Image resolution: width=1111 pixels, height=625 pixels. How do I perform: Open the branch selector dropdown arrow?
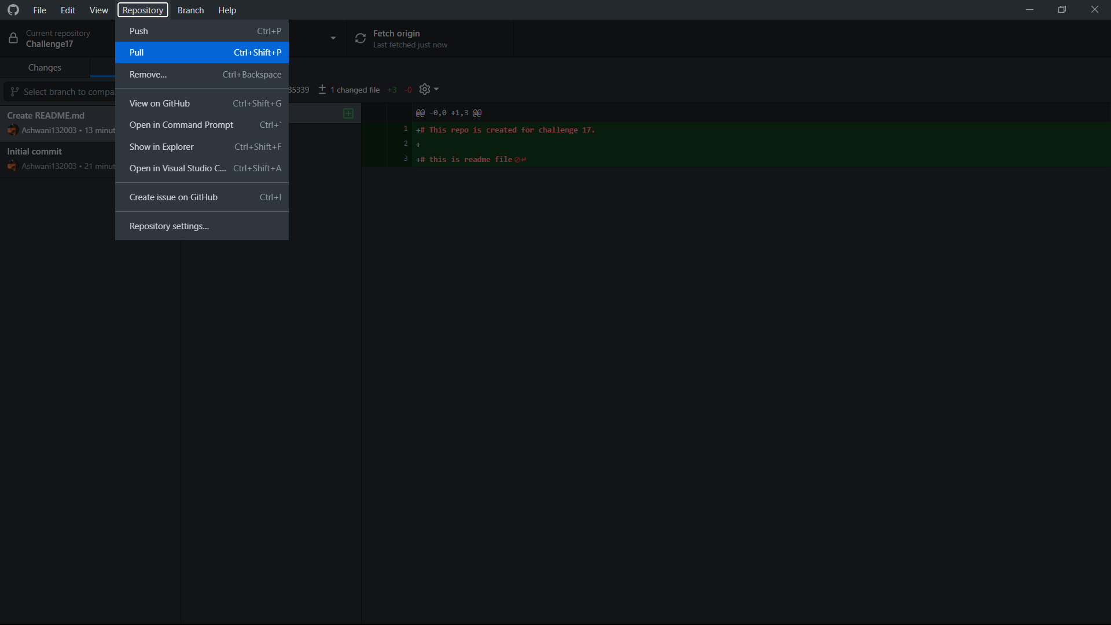pyautogui.click(x=333, y=38)
